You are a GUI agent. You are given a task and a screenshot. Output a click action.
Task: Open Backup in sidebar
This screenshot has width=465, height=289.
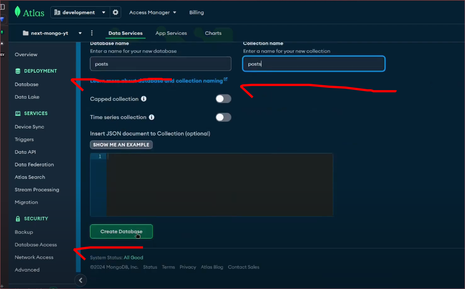pos(24,232)
